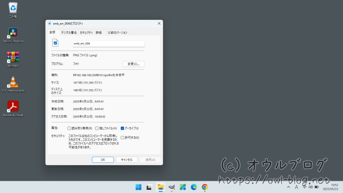This screenshot has width=343, height=193.
Task: Open the Windows Start button
Action: pyautogui.click(x=139, y=187)
